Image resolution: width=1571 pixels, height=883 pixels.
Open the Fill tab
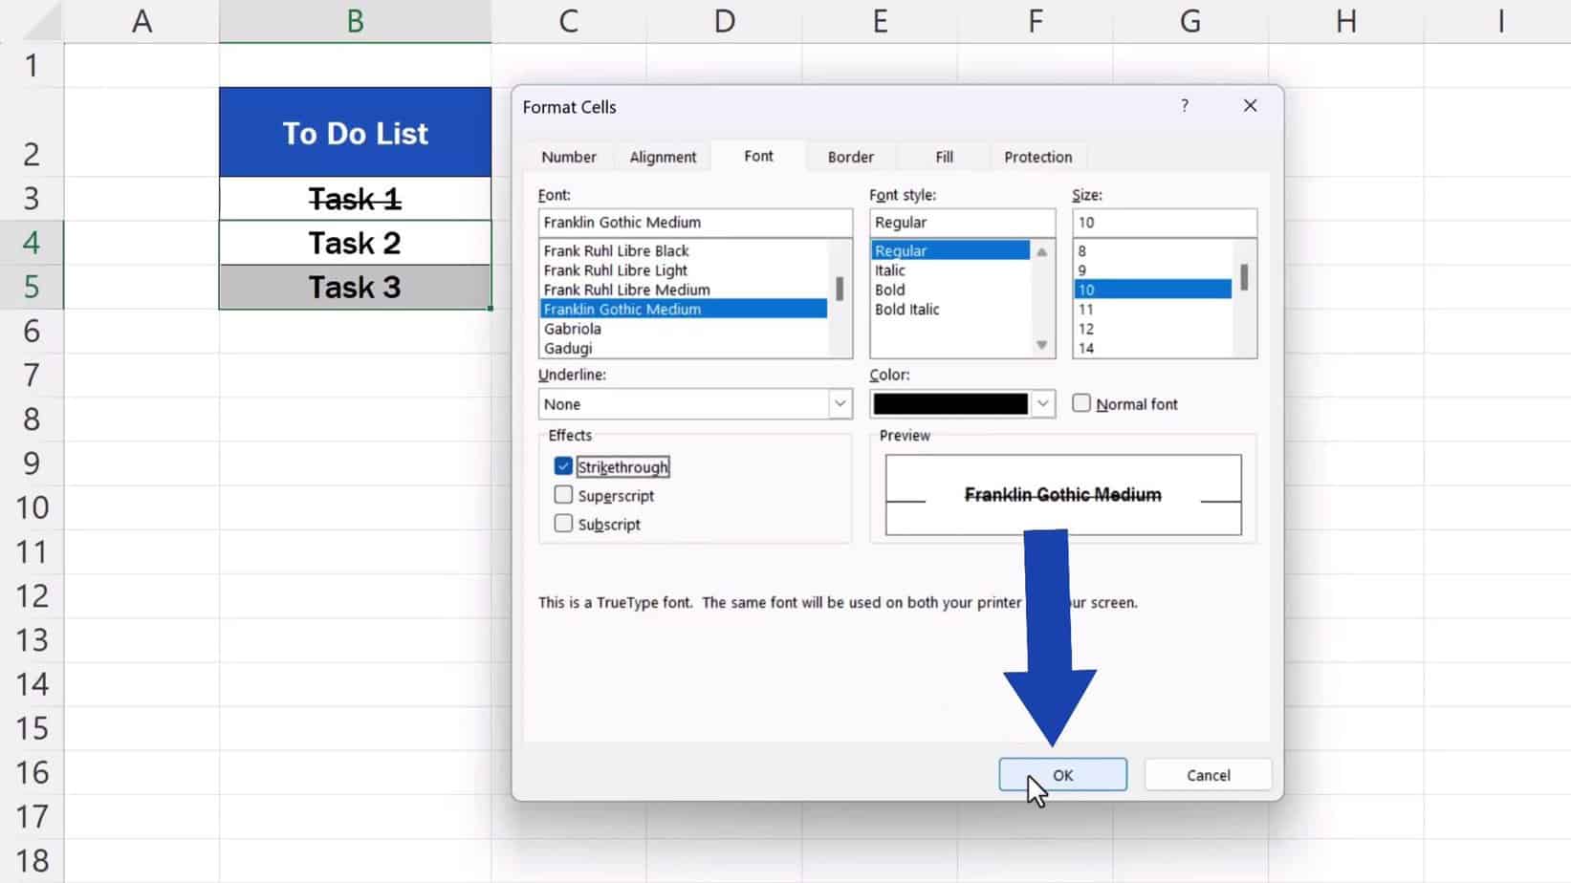tap(943, 157)
